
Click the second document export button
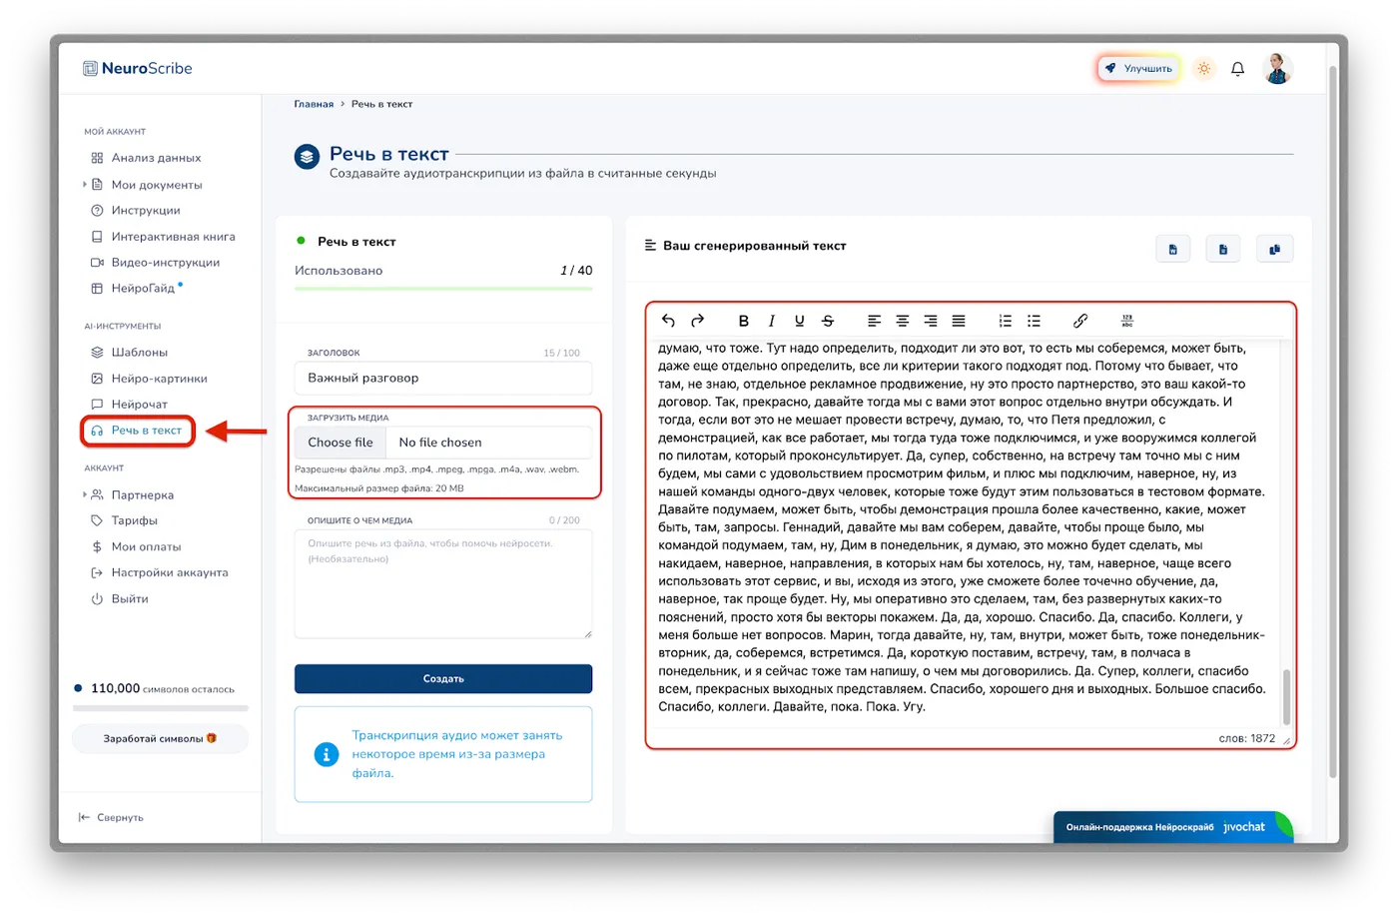coord(1222,250)
